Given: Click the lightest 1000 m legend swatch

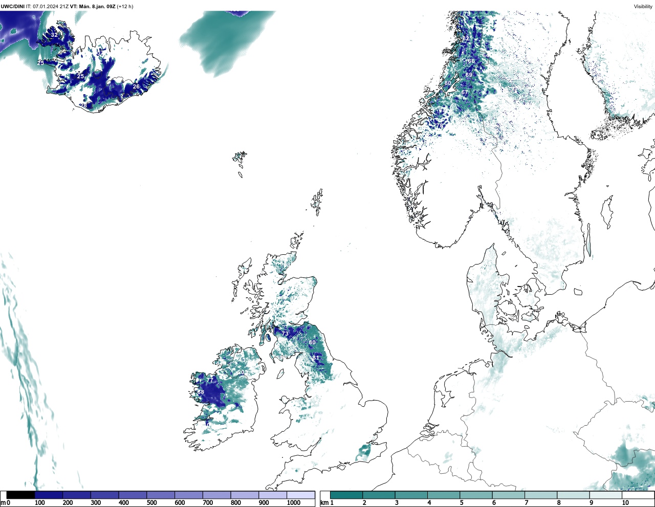Looking at the screenshot, I should [300, 495].
